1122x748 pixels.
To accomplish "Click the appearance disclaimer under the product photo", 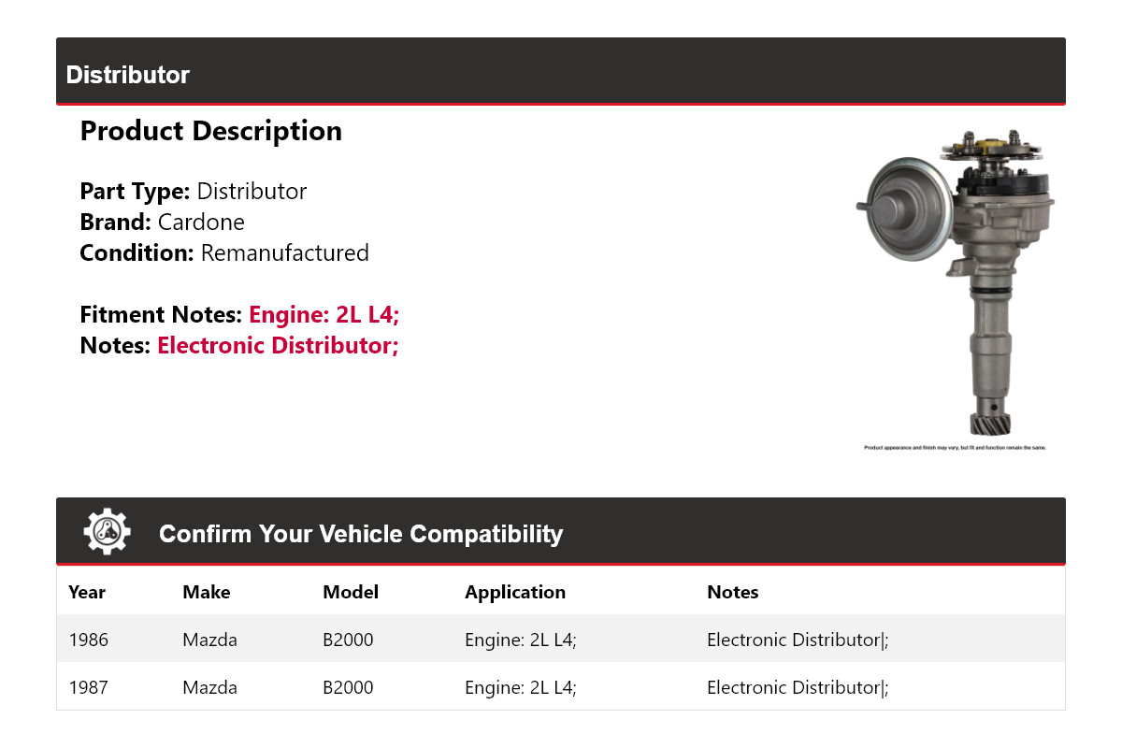I will 955,448.
